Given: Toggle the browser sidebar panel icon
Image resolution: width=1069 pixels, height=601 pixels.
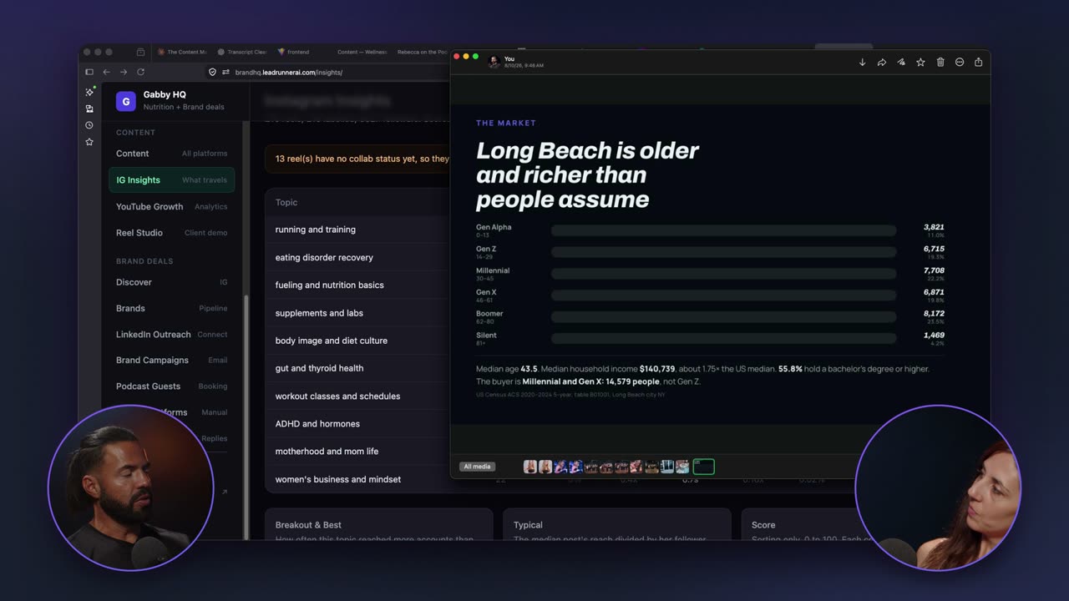Looking at the screenshot, I should tap(89, 73).
